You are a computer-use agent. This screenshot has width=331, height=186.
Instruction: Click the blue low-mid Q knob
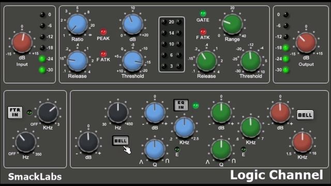155,149
